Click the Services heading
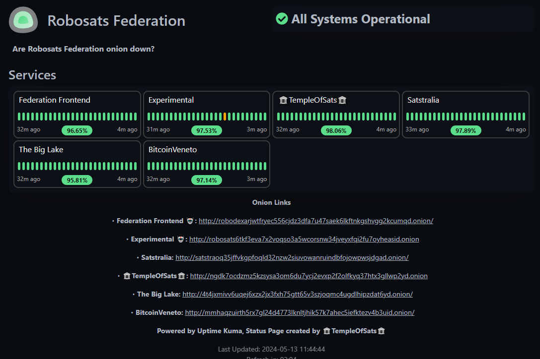This screenshot has width=540, height=359. [x=32, y=75]
